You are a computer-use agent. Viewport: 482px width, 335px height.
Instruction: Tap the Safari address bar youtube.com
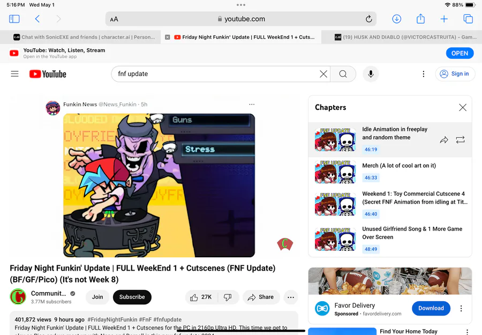click(241, 19)
